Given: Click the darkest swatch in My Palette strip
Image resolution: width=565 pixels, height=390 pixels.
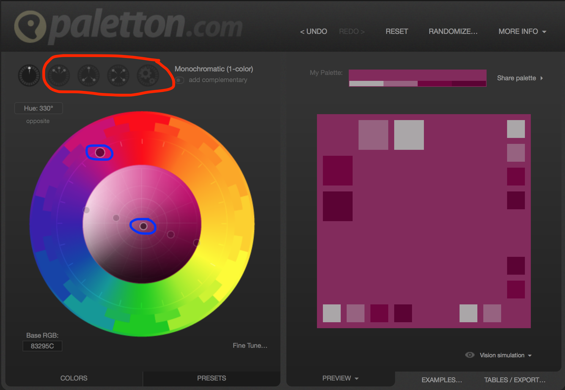Looking at the screenshot, I should pyautogui.click(x=469, y=84).
